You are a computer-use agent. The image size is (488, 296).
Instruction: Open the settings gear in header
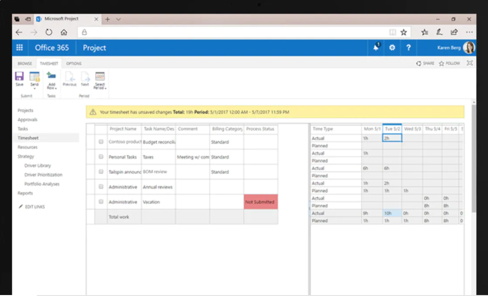[392, 47]
